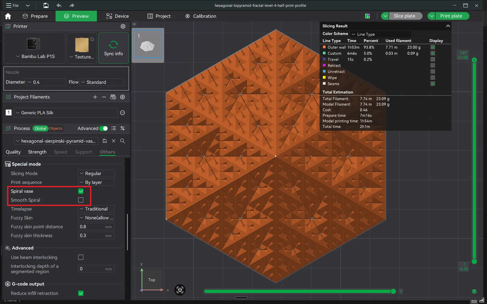Save process preset with the disk icon
Screen dimensions: 487x304
pyautogui.click(x=105, y=141)
